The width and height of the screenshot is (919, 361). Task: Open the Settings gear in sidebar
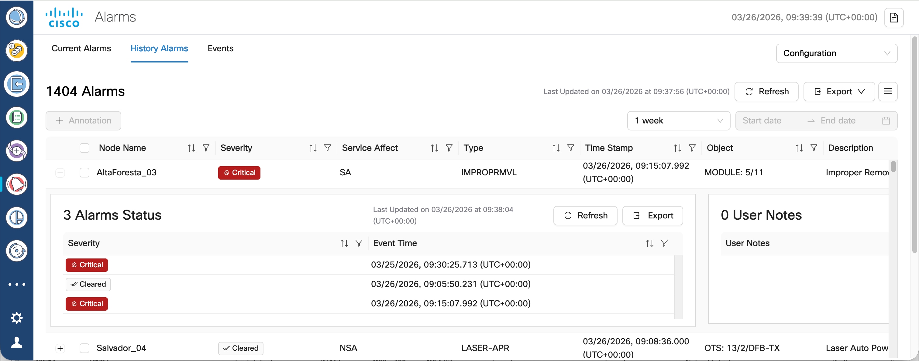click(x=17, y=318)
